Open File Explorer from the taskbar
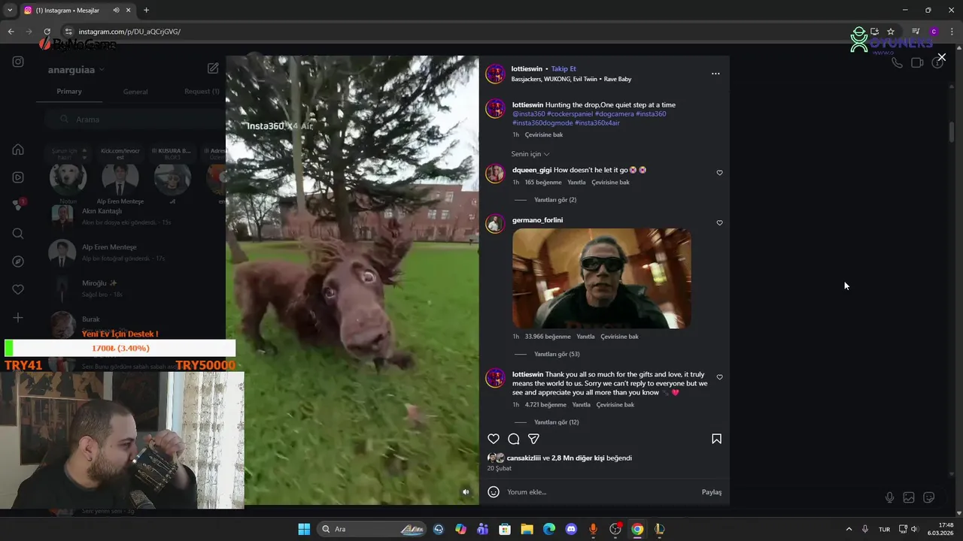 [x=527, y=529]
